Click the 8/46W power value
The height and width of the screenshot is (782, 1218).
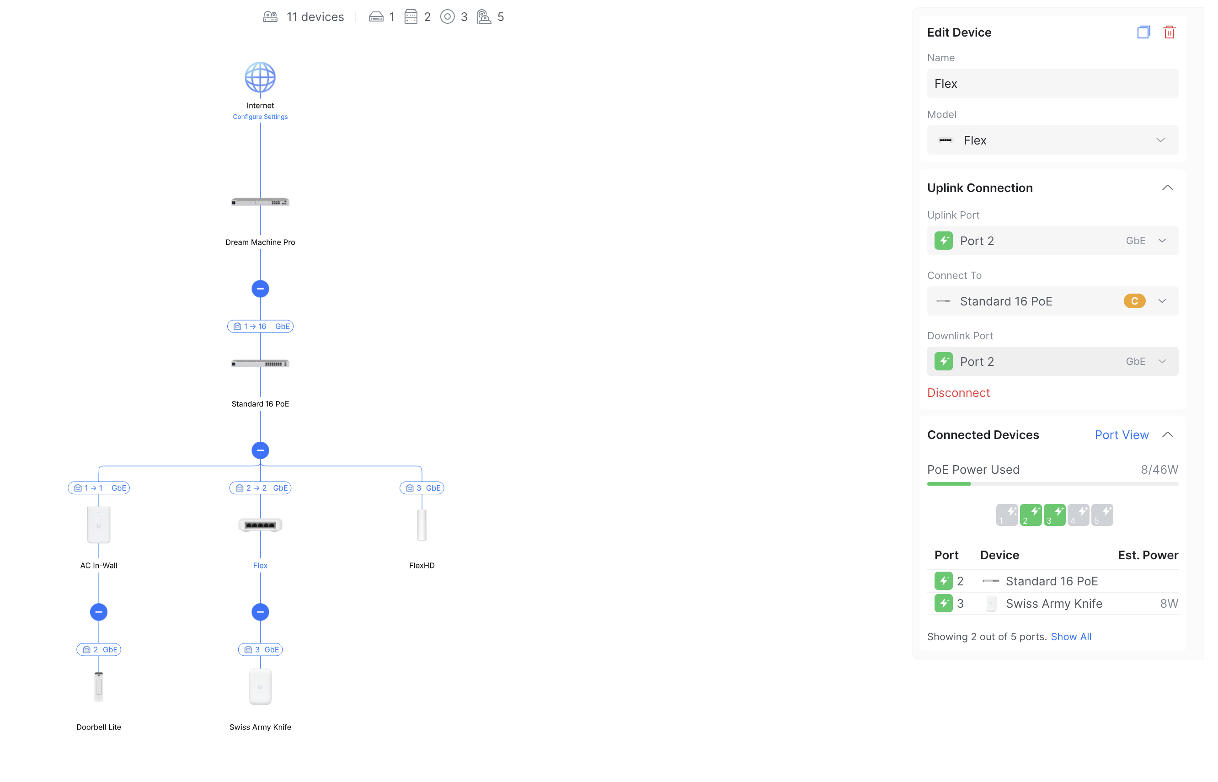tap(1159, 470)
